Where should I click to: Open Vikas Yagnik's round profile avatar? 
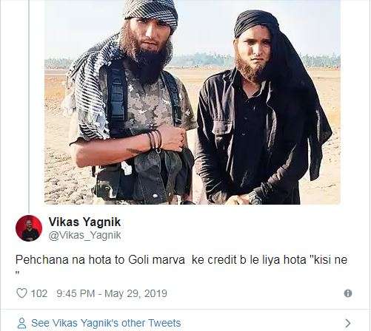pos(29,228)
